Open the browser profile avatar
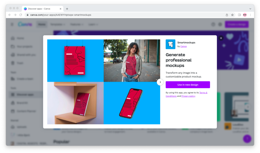This screenshot has height=153, width=260. coord(245,15)
